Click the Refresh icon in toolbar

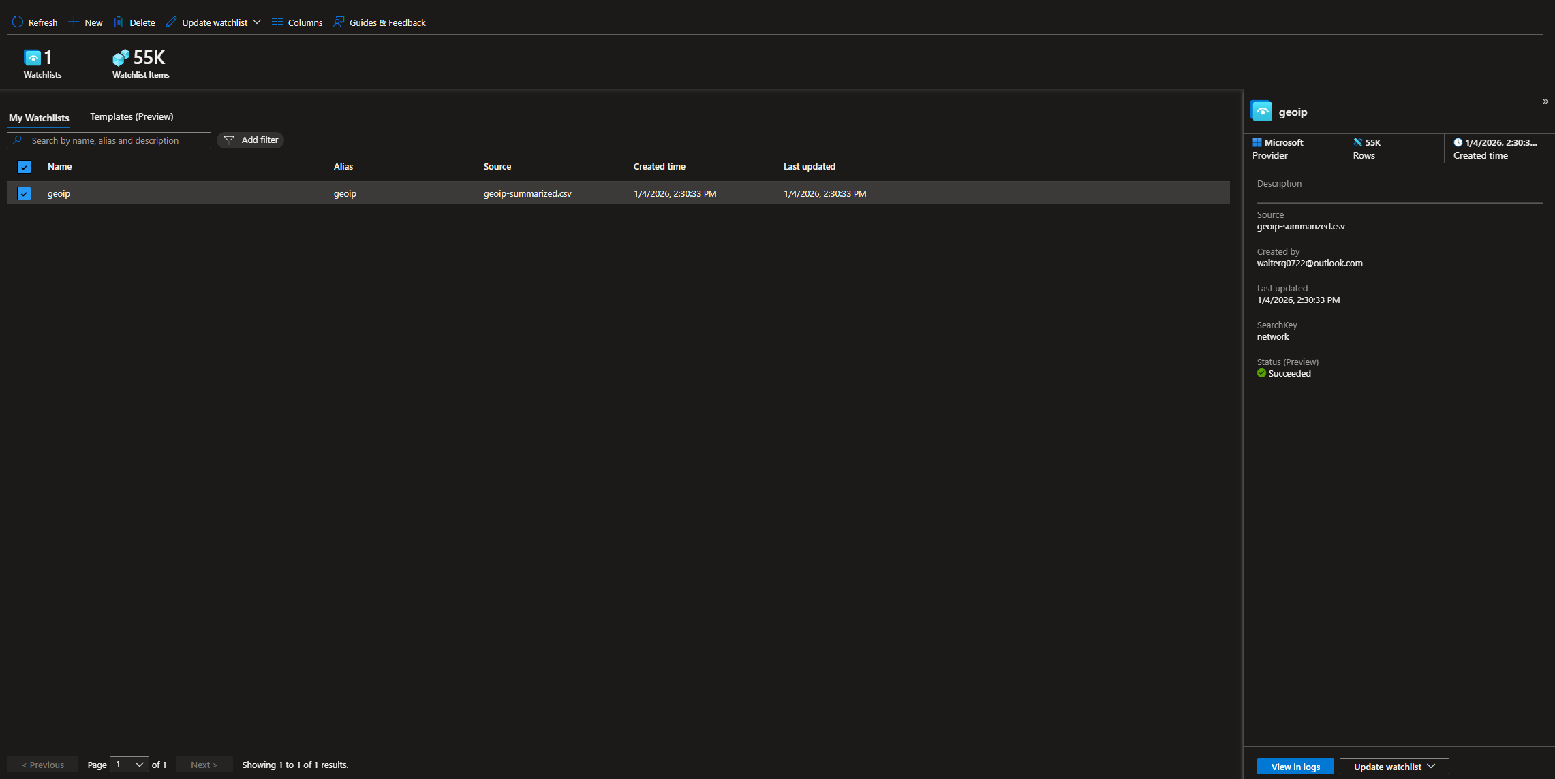18,22
